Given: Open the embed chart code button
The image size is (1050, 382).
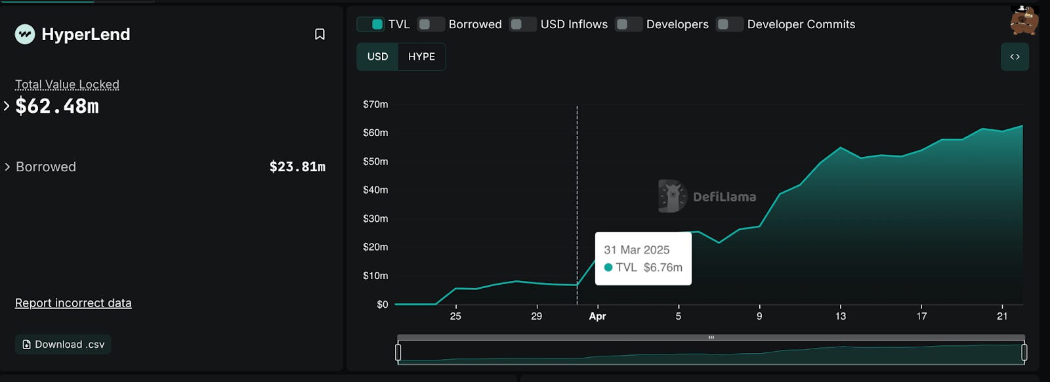Looking at the screenshot, I should 1015,56.
